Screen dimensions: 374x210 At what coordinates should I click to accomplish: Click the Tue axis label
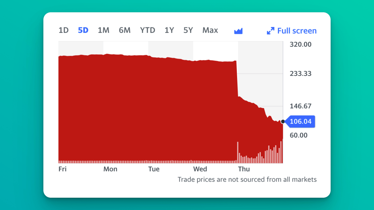[154, 169]
